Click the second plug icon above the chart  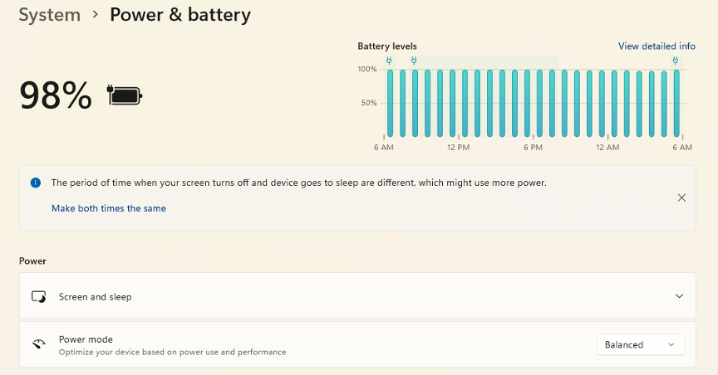tap(414, 61)
